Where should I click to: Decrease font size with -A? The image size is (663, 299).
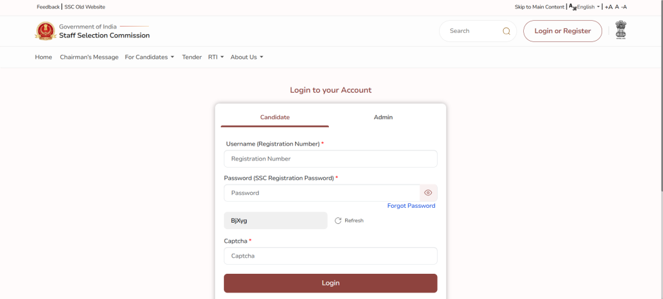[624, 7]
